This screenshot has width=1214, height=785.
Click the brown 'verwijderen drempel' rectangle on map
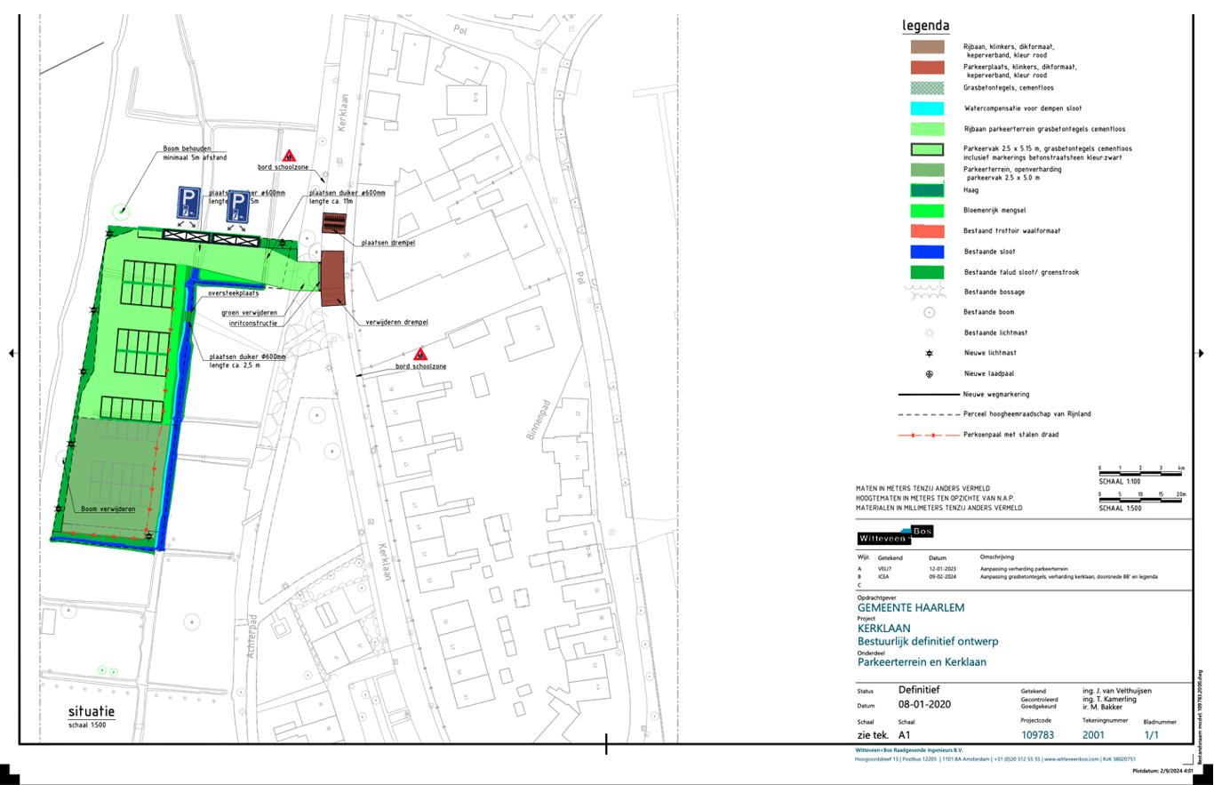pos(331,278)
